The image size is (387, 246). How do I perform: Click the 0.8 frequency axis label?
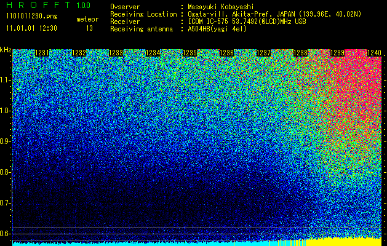4,172
